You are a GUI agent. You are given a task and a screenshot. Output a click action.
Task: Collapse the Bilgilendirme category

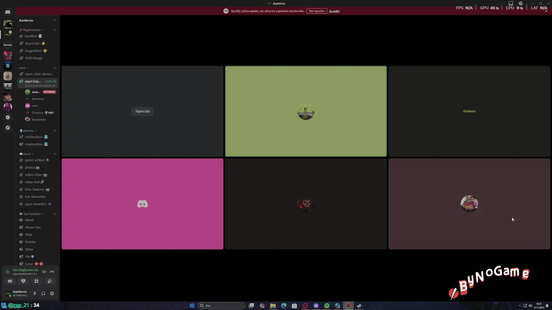pos(31,30)
